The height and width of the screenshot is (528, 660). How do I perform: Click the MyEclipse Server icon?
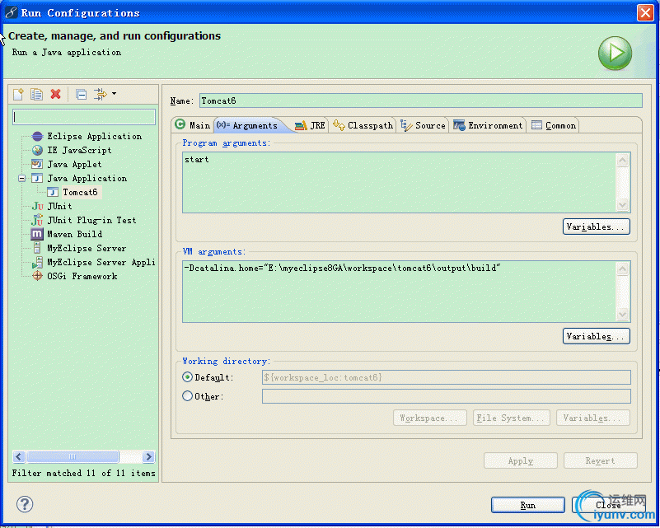point(37,248)
